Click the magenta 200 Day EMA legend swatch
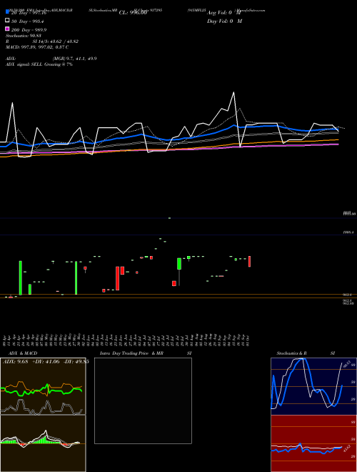 (7, 29)
